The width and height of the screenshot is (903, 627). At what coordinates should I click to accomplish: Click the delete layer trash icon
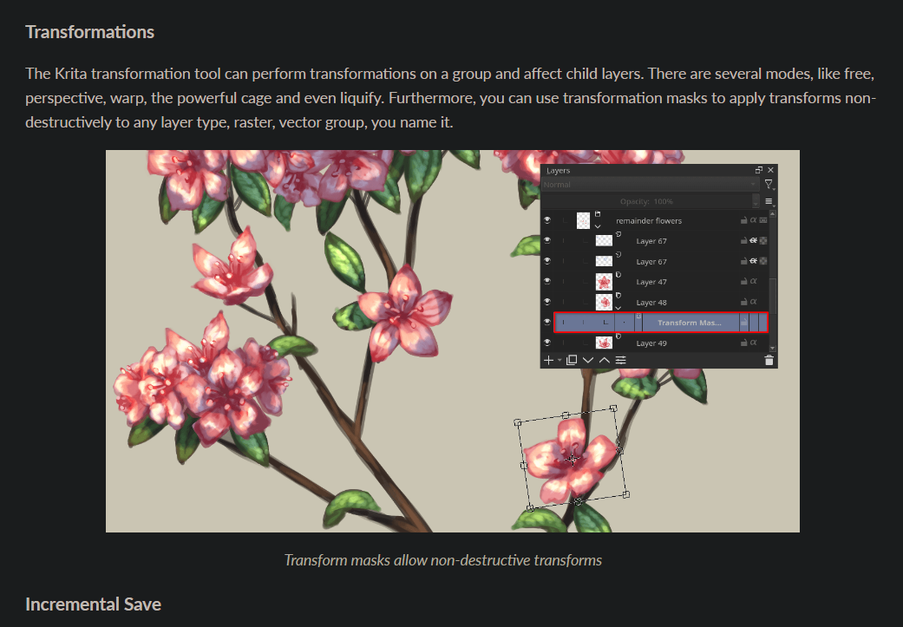(x=769, y=360)
